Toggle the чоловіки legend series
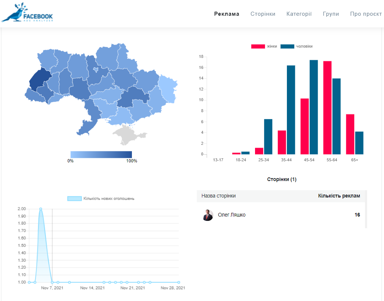 (296, 46)
